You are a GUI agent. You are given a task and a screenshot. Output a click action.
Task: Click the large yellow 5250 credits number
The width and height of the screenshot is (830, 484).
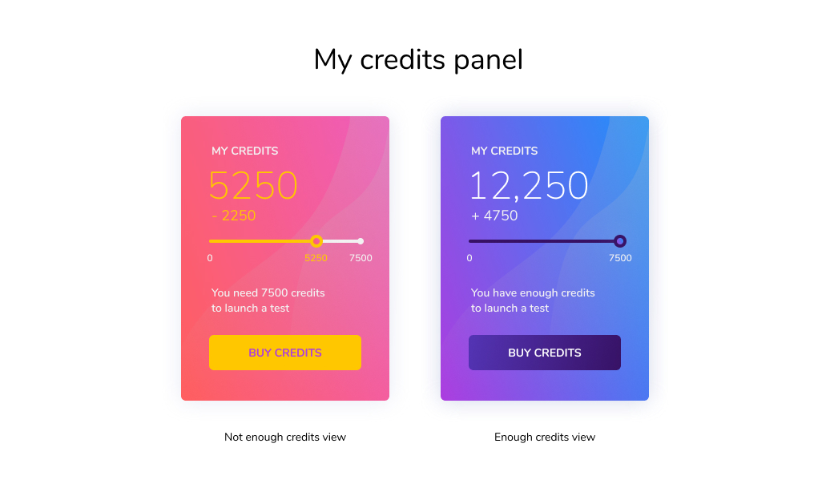(253, 185)
